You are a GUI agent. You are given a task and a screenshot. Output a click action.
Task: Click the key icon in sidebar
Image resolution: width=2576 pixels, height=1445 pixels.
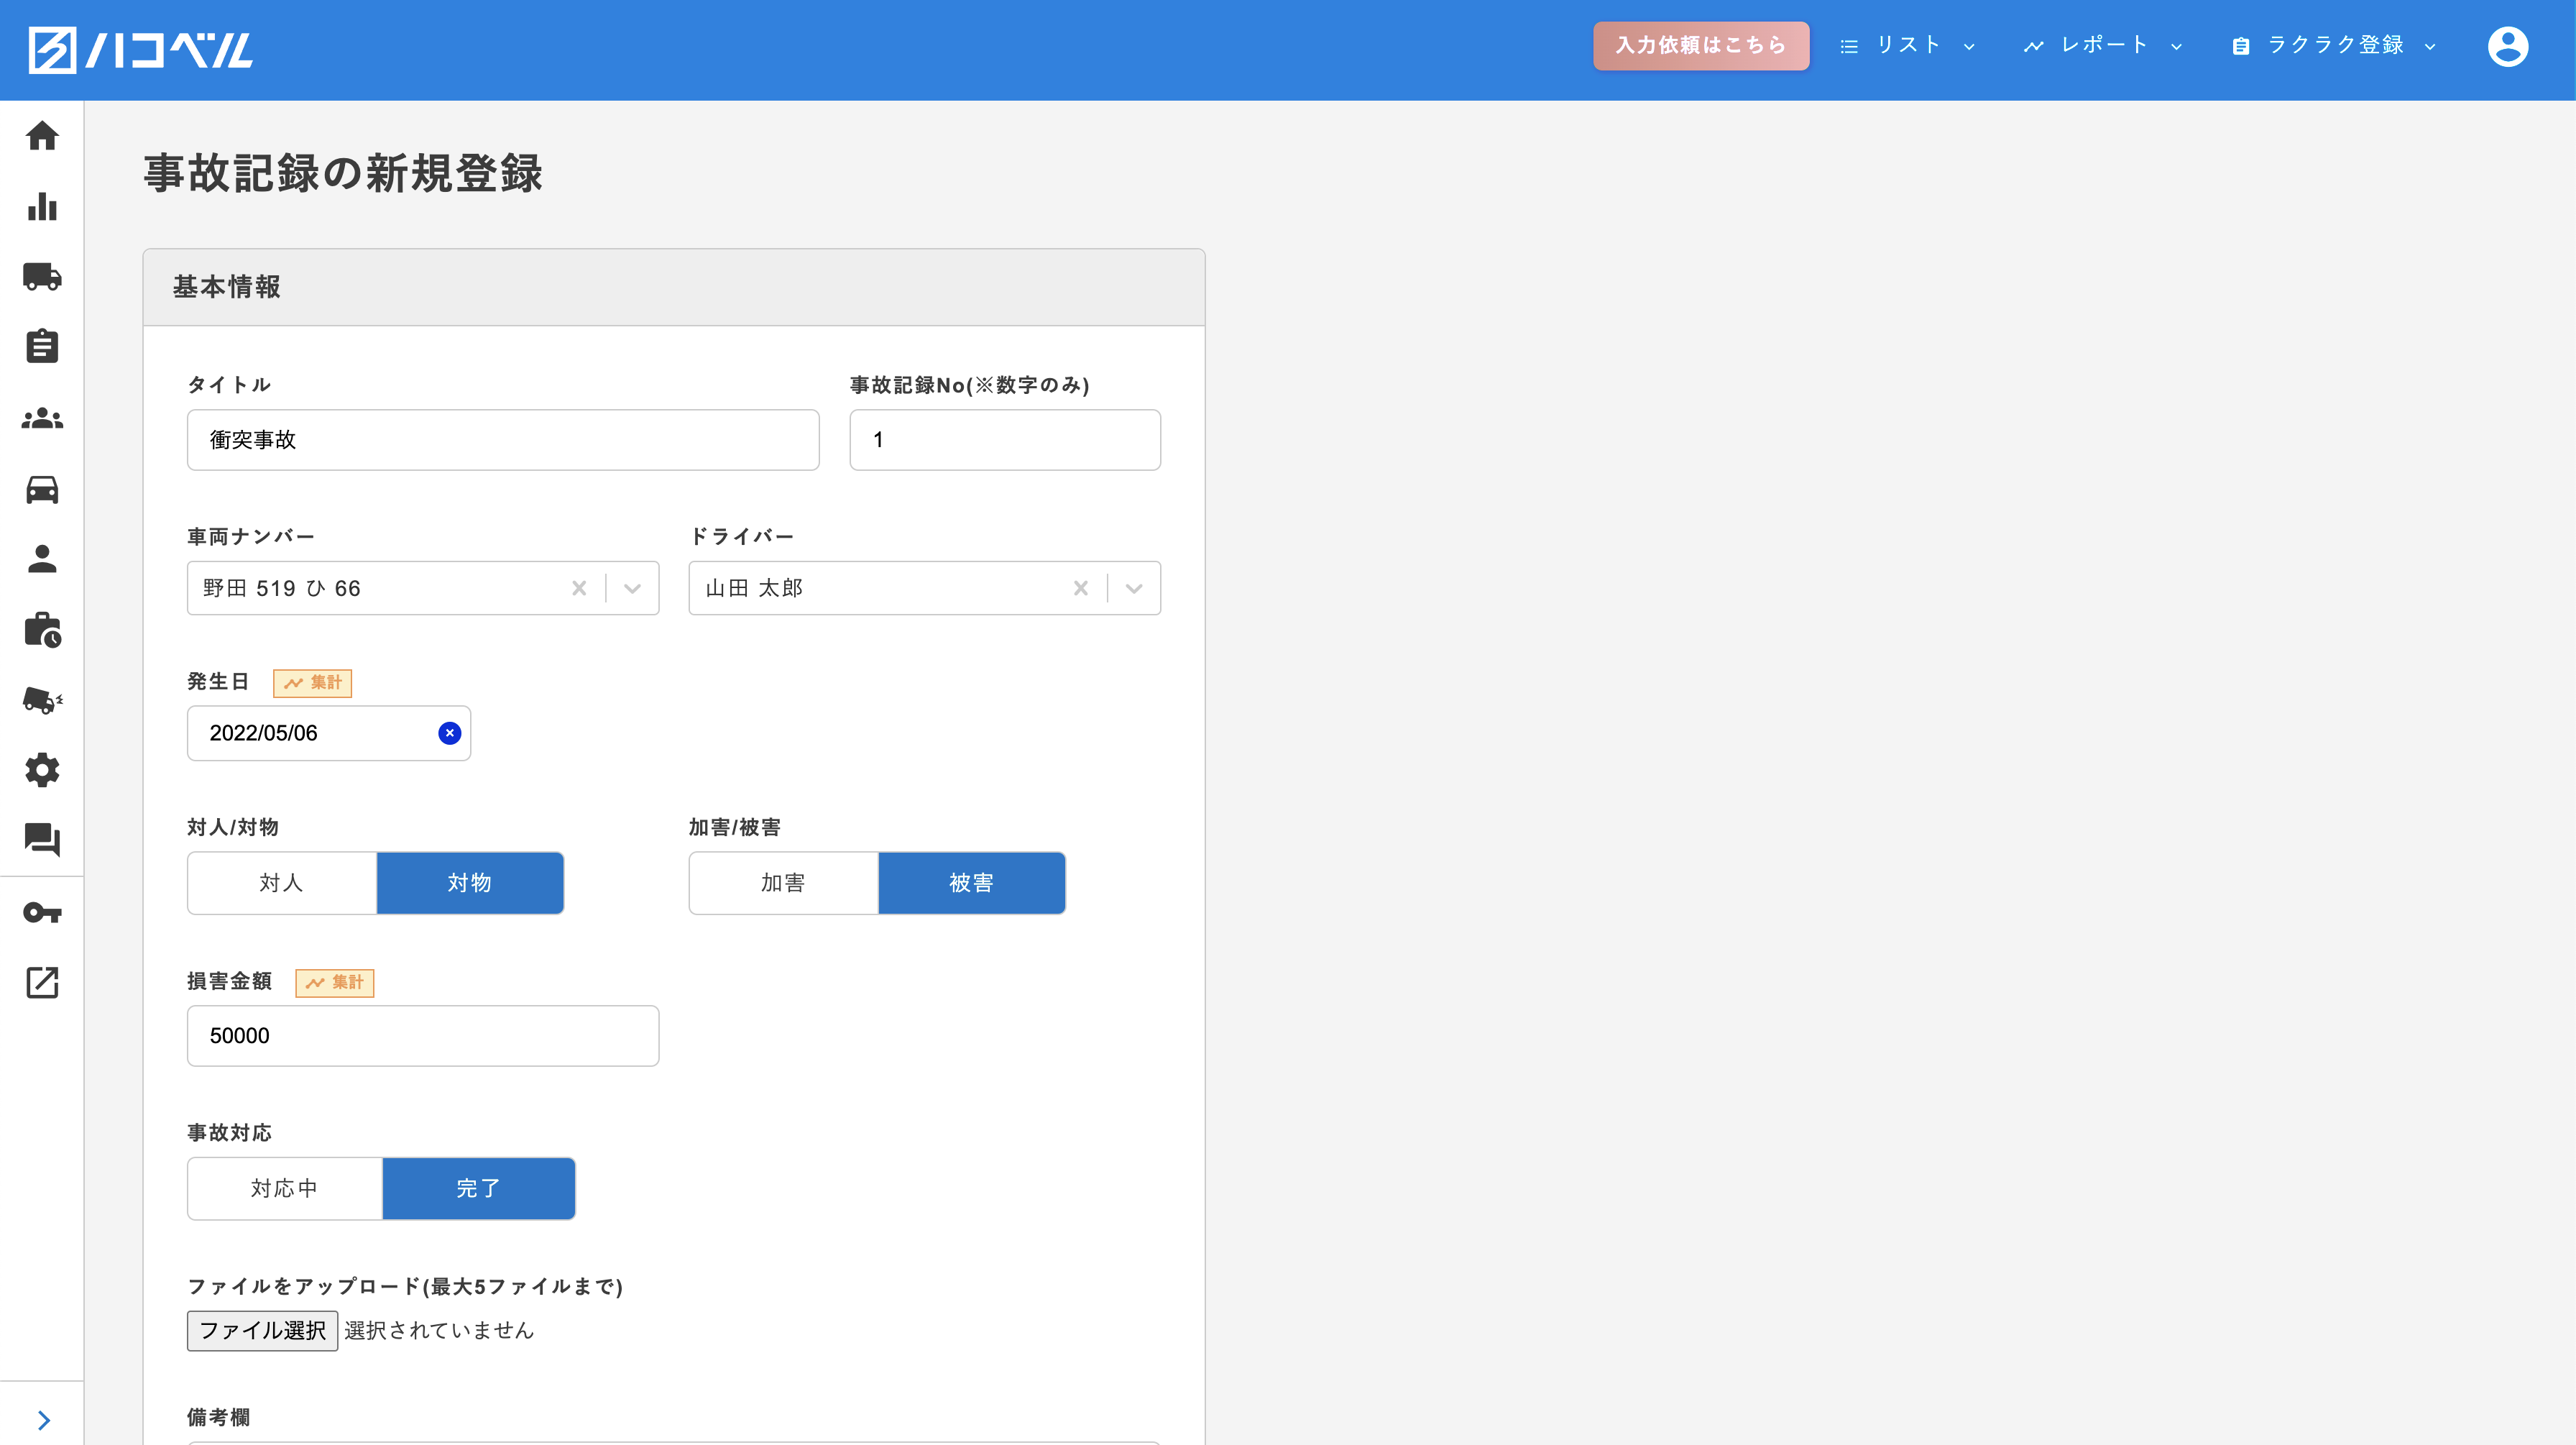coord(42,912)
